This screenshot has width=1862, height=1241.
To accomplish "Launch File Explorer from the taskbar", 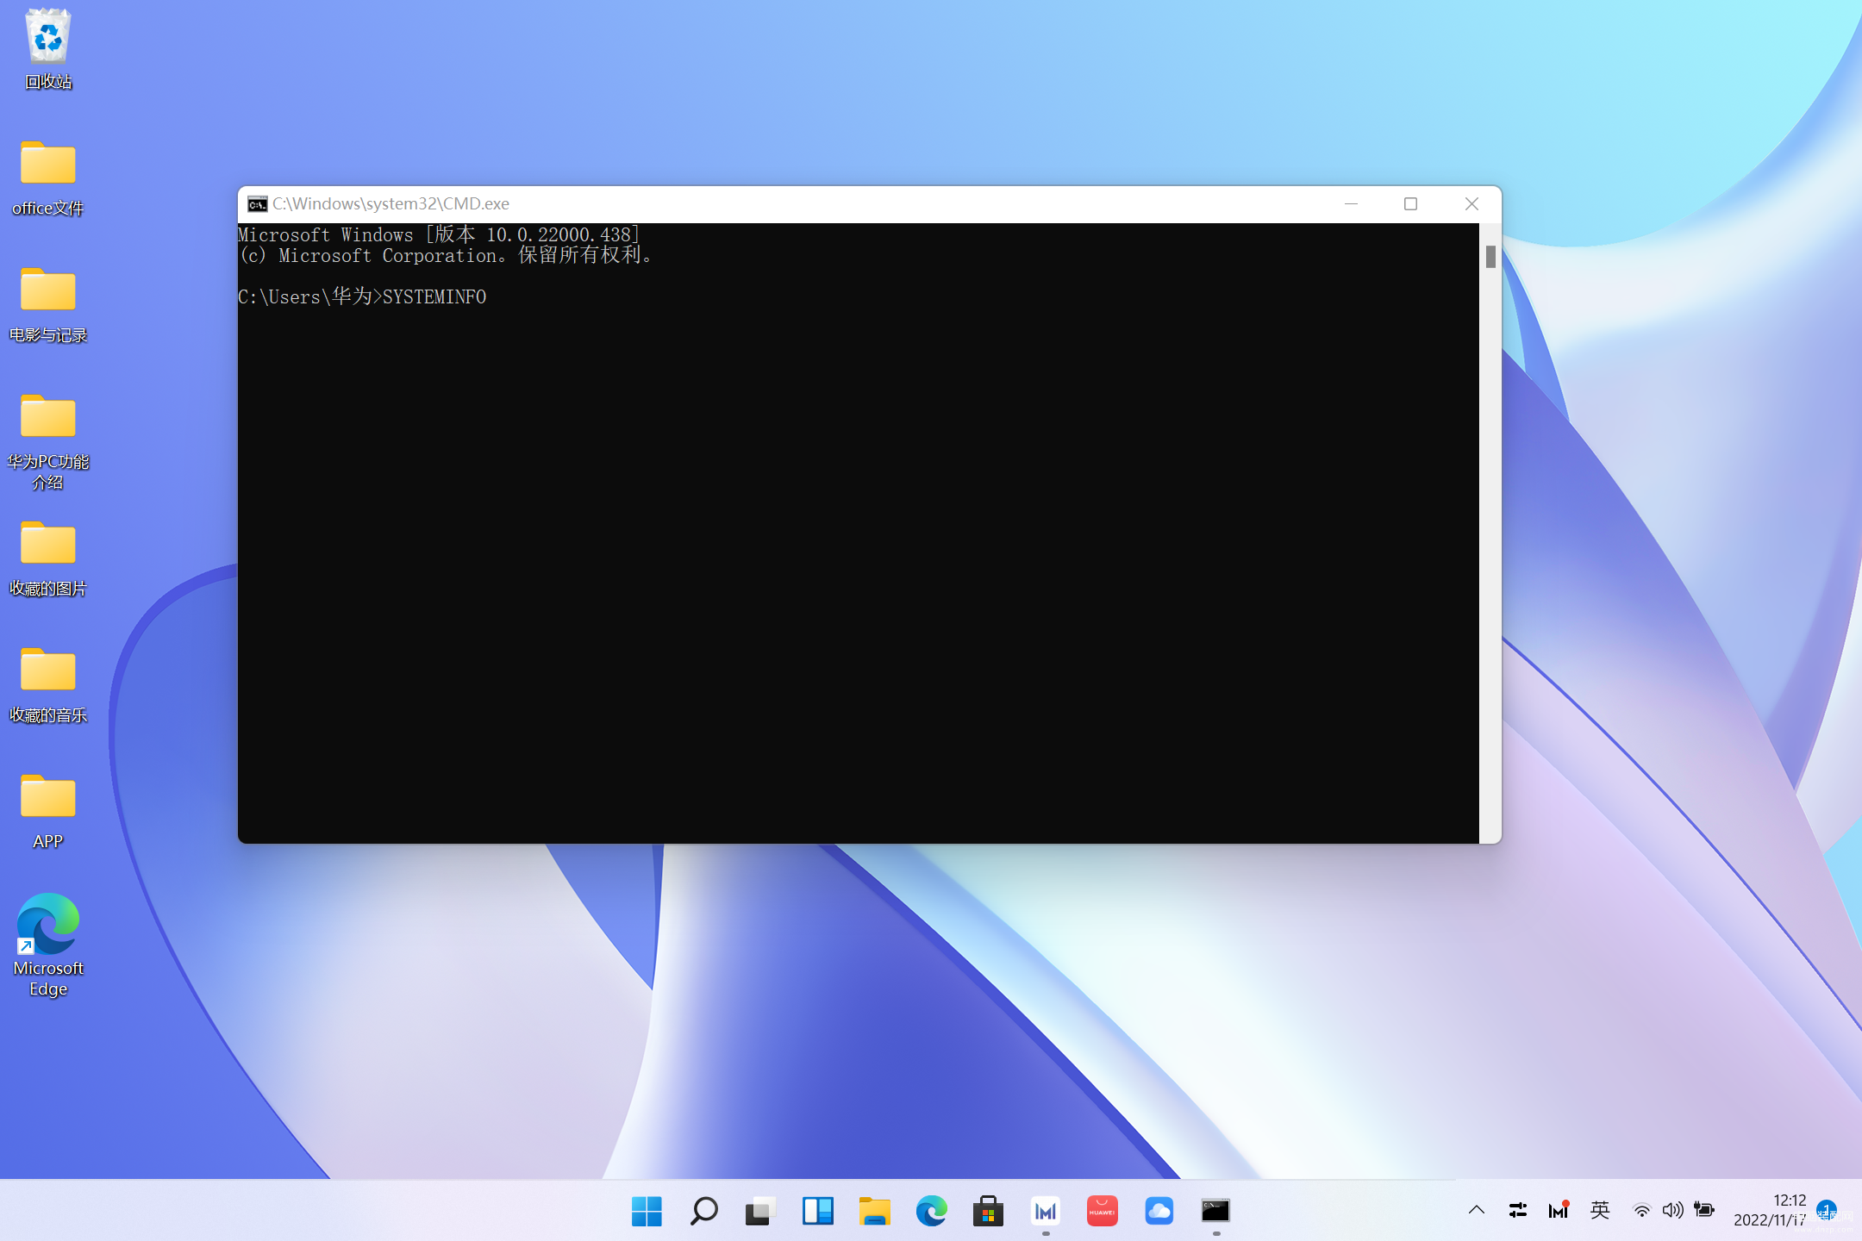I will tap(874, 1211).
